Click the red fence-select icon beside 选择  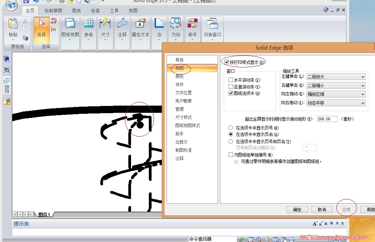[54, 21]
